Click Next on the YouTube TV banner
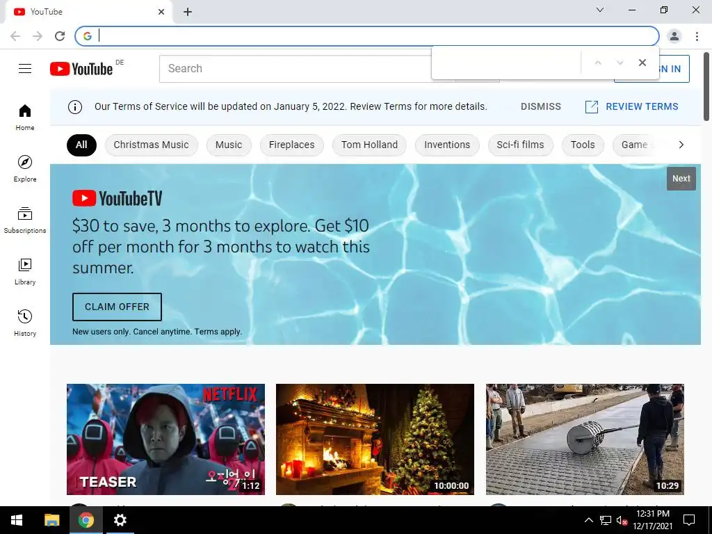 pos(681,179)
